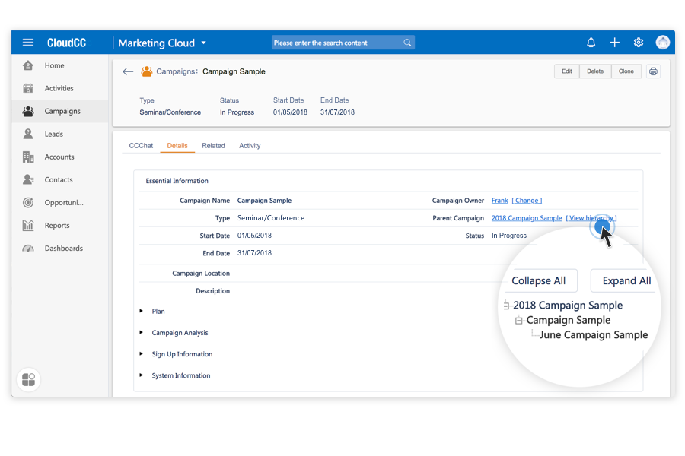Click the back arrow above the campaign name
This screenshot has height=456, width=685.
[x=128, y=71]
